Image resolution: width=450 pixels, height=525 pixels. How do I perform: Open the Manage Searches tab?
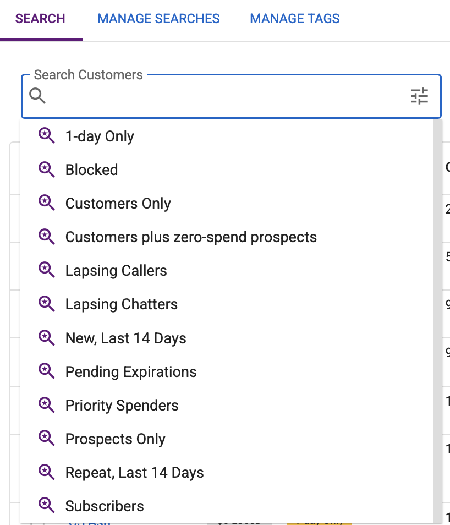point(158,19)
